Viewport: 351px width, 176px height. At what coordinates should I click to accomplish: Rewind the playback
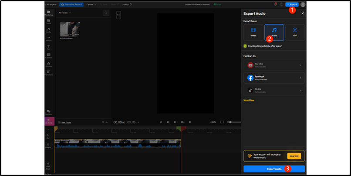tap(168, 122)
